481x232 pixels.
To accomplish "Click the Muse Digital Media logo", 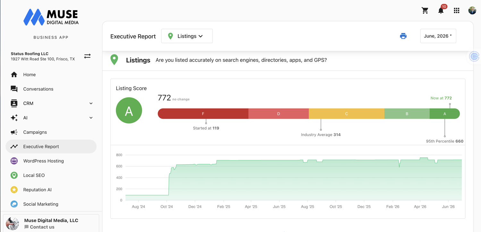I will 51,17.
